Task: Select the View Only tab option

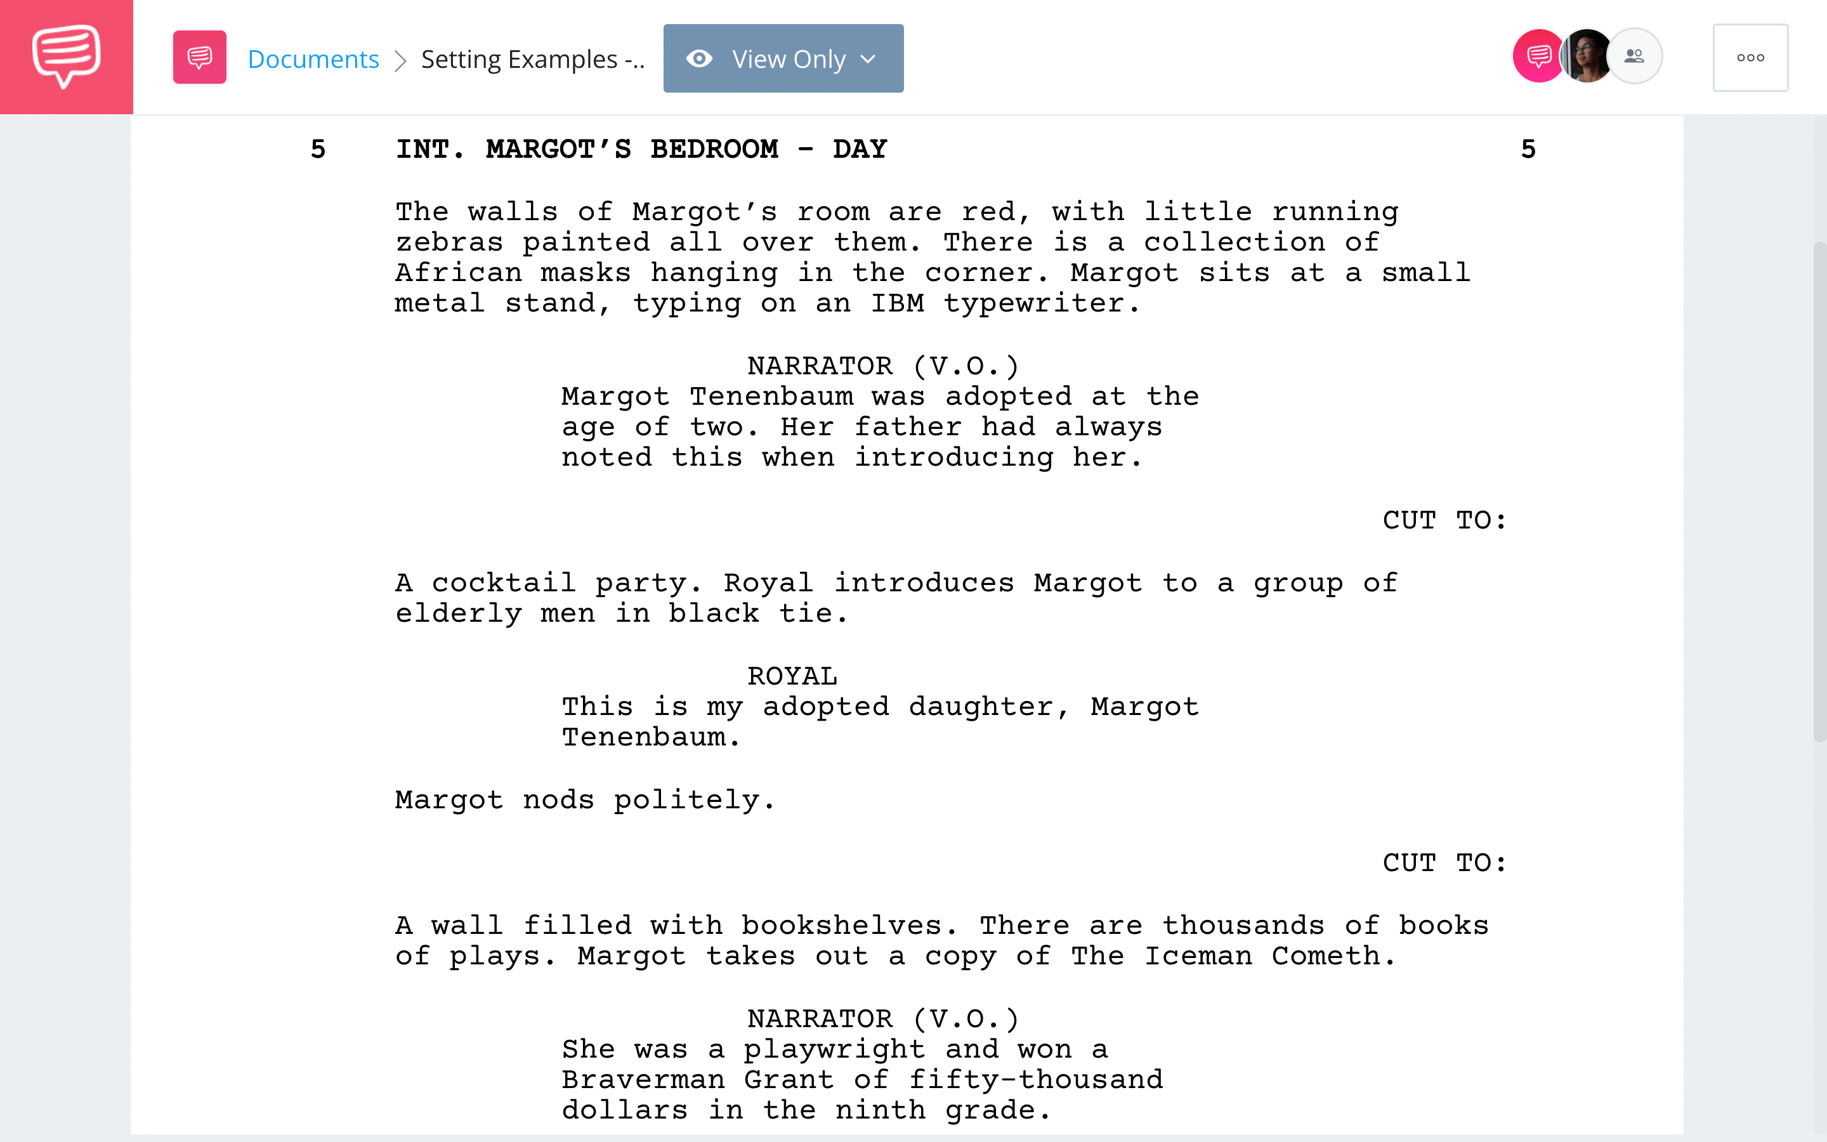Action: pyautogui.click(x=783, y=59)
